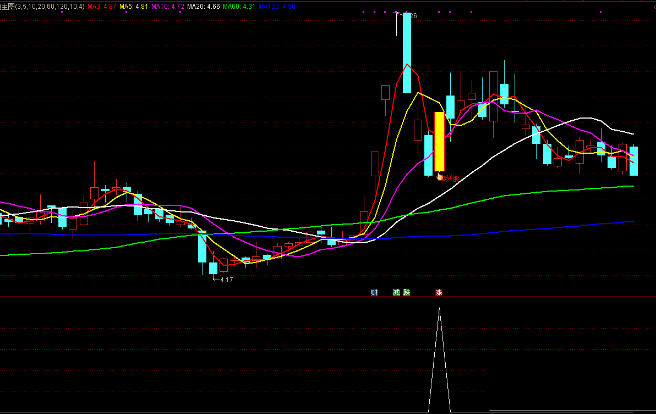Image resolution: width=656 pixels, height=414 pixels.
Task: Open the 主图 indicator parameters label
Action: click(x=43, y=7)
